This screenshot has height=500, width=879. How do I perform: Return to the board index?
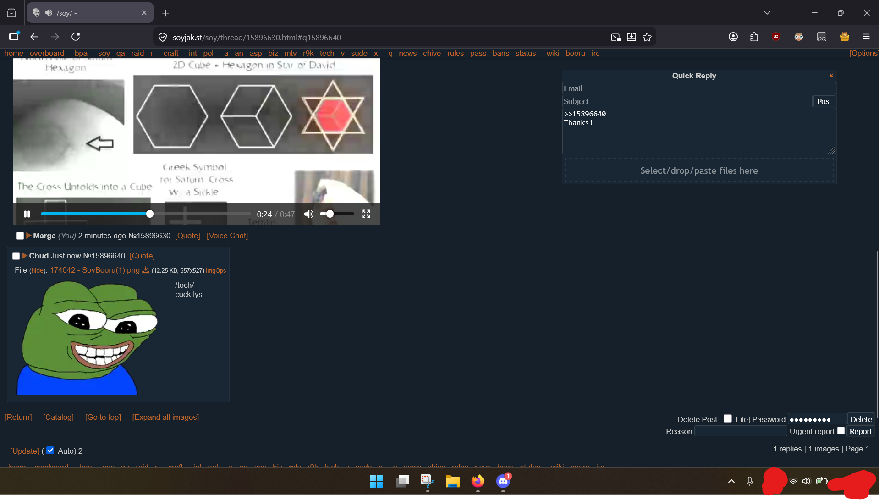click(18, 417)
